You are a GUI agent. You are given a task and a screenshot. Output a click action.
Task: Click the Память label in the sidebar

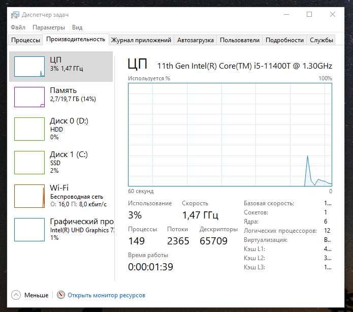coord(63,90)
